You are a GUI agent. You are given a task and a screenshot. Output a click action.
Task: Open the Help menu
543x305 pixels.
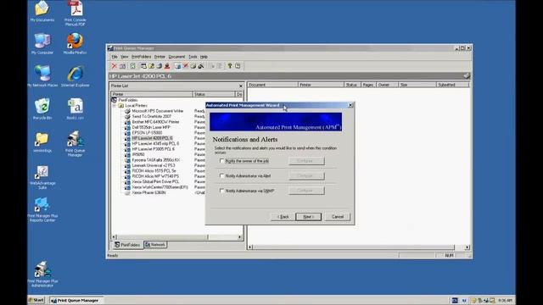pyautogui.click(x=204, y=57)
